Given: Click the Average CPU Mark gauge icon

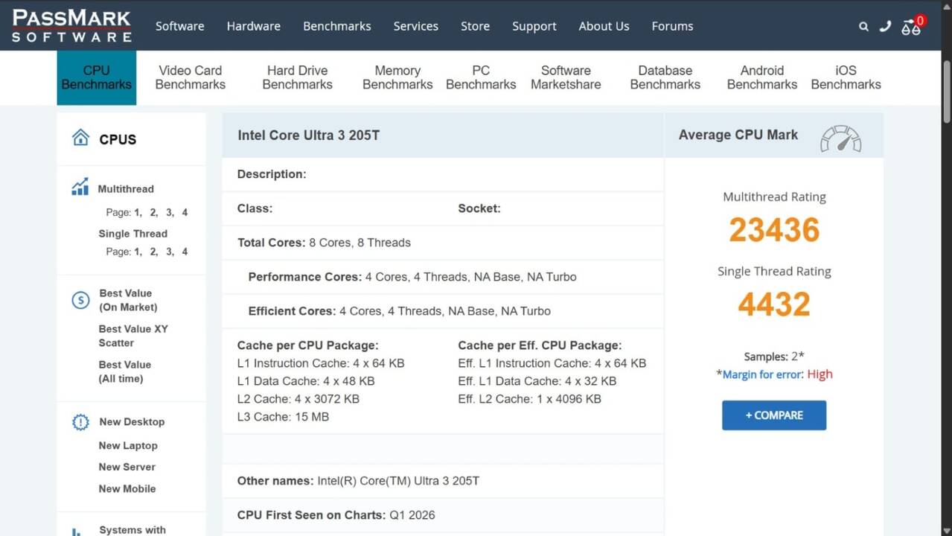Looking at the screenshot, I should [840, 138].
